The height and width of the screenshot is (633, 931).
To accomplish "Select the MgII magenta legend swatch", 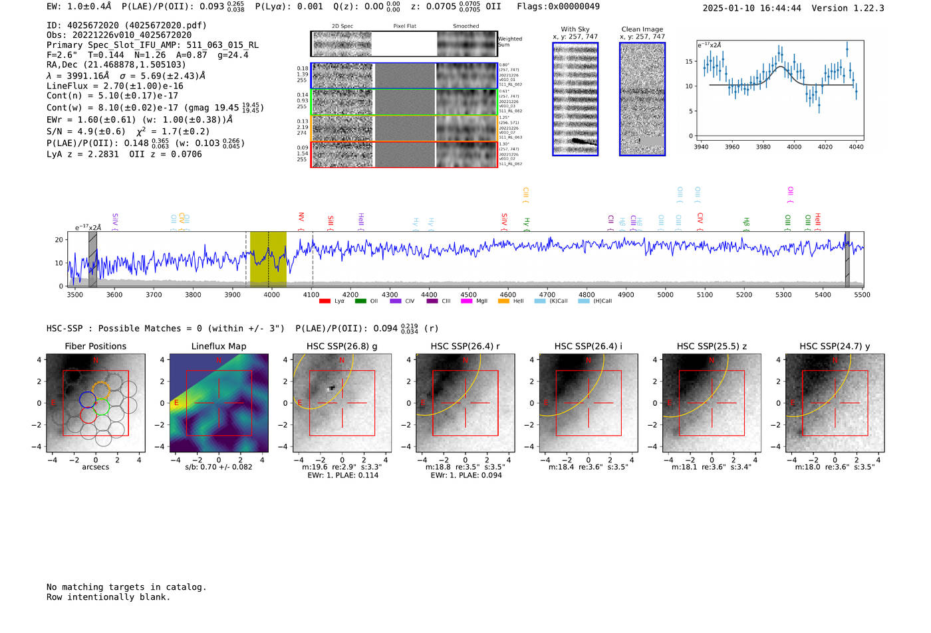I will [467, 302].
